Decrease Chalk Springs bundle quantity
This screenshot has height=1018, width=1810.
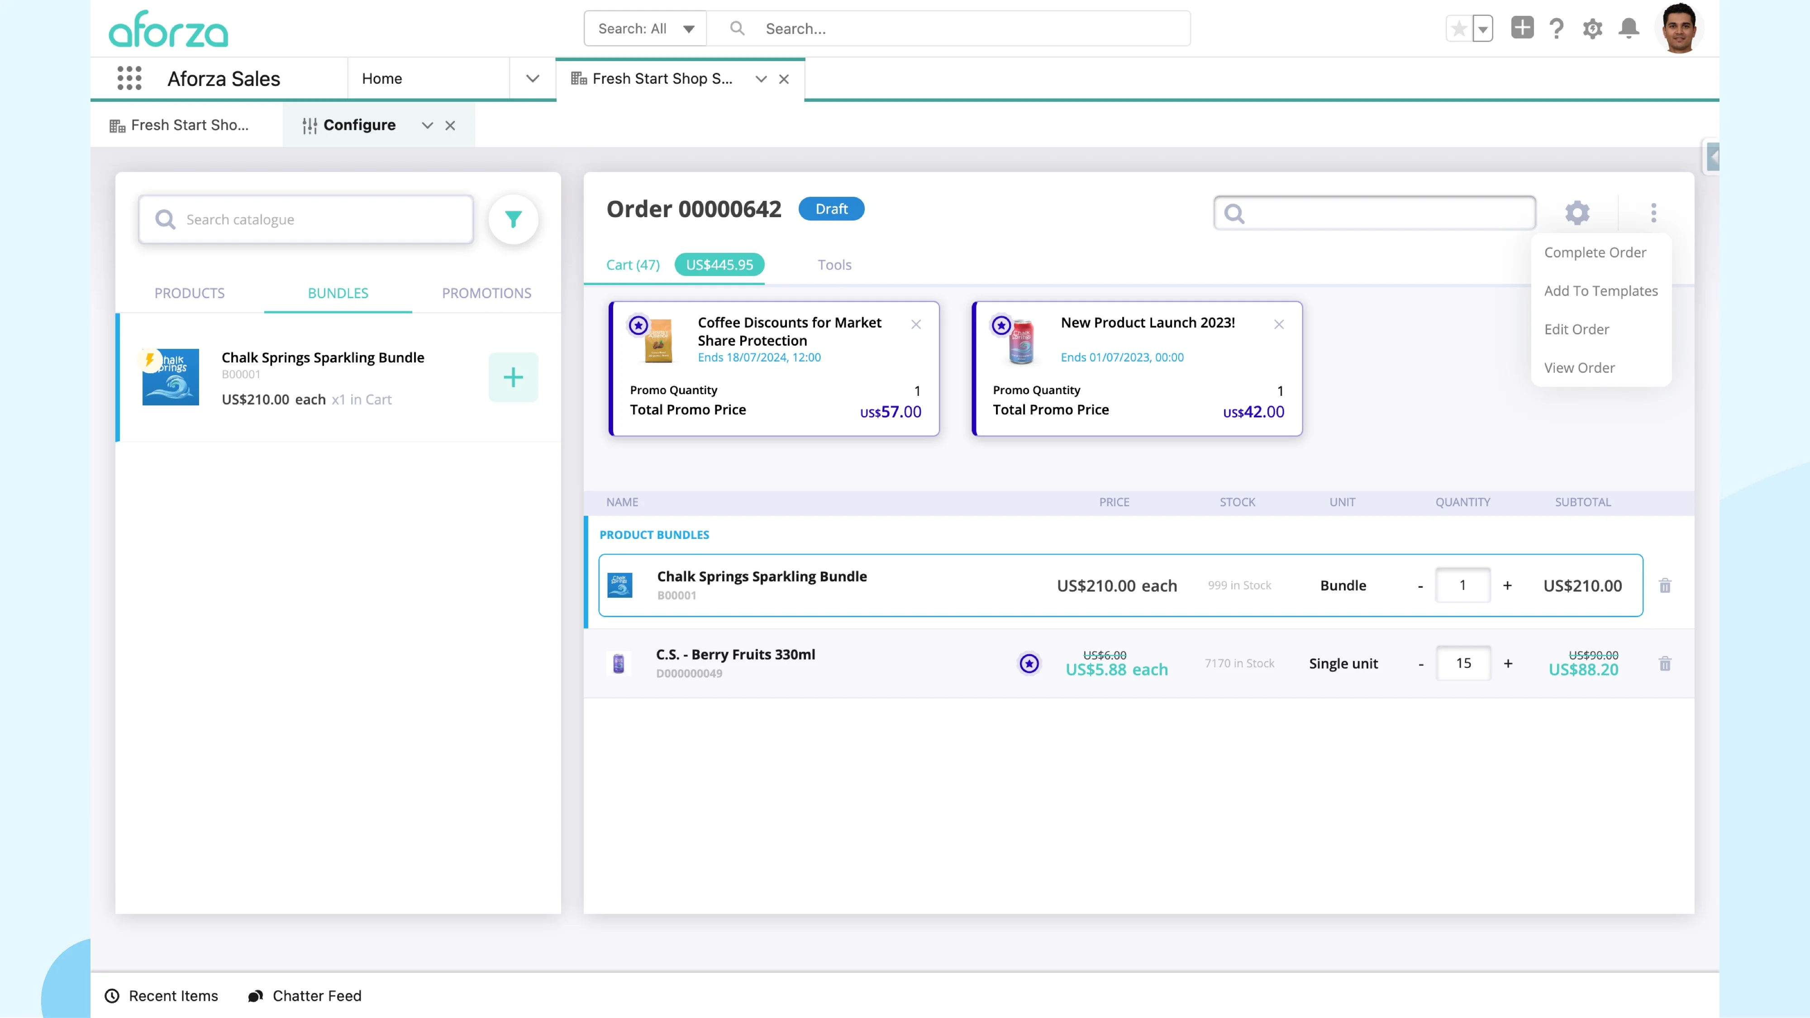pyautogui.click(x=1421, y=587)
